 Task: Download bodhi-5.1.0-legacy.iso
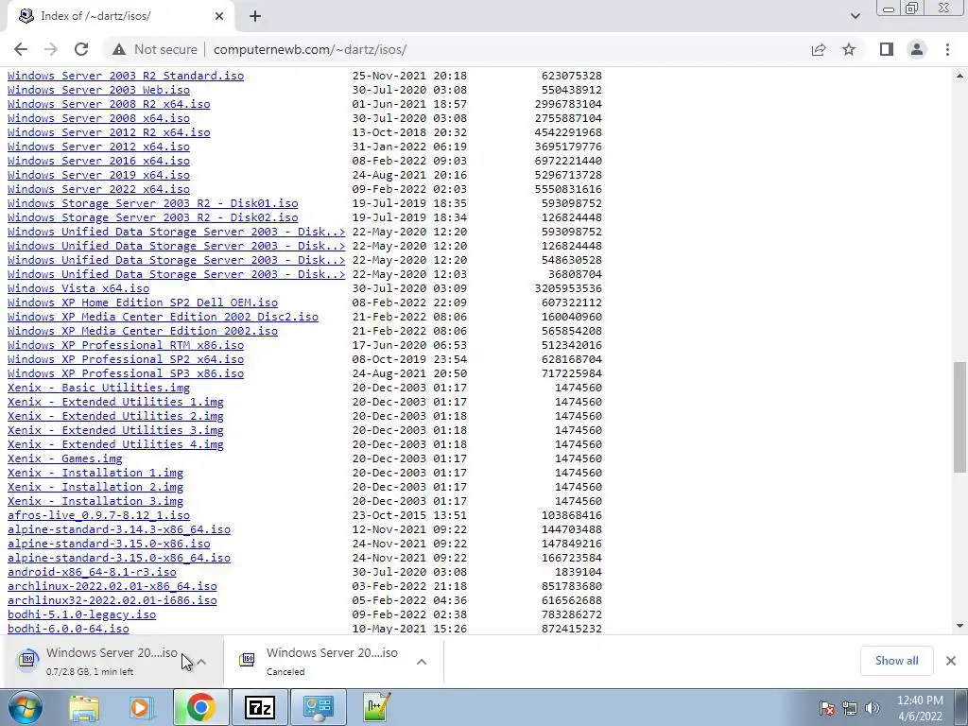[x=81, y=614]
